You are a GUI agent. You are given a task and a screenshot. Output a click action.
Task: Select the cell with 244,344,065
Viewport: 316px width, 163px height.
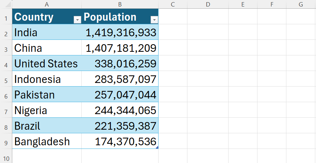(x=120, y=110)
